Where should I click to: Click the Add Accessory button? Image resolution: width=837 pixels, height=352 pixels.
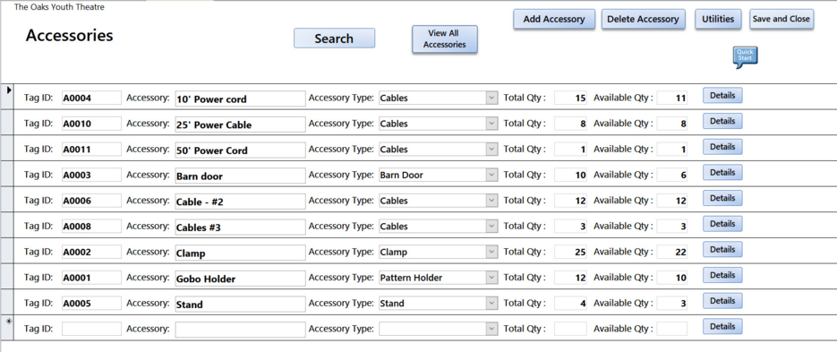click(554, 19)
